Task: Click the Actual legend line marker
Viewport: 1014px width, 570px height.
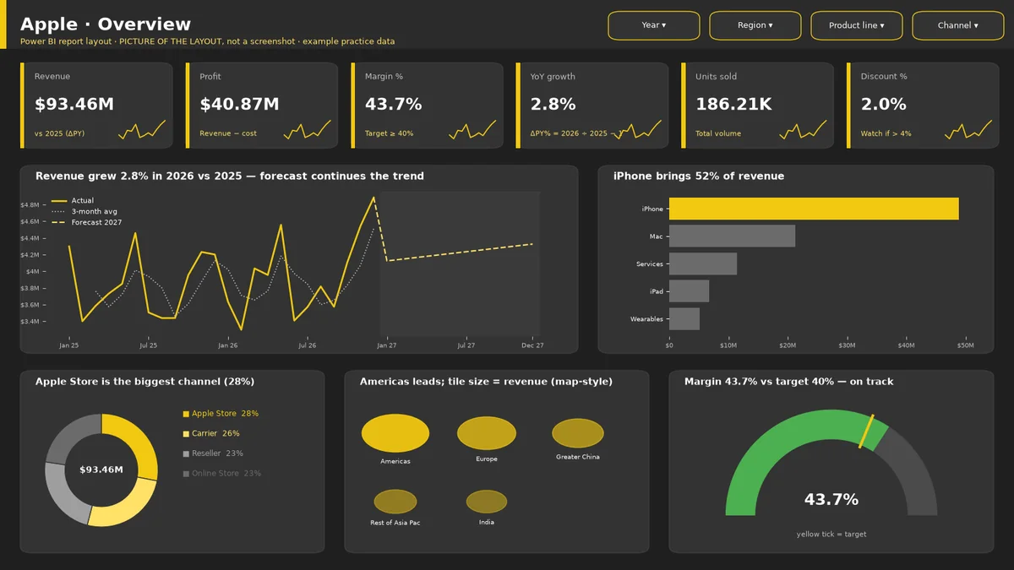Action: [x=59, y=201]
